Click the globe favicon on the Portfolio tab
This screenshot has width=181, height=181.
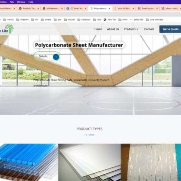pyautogui.click(x=20, y=9)
